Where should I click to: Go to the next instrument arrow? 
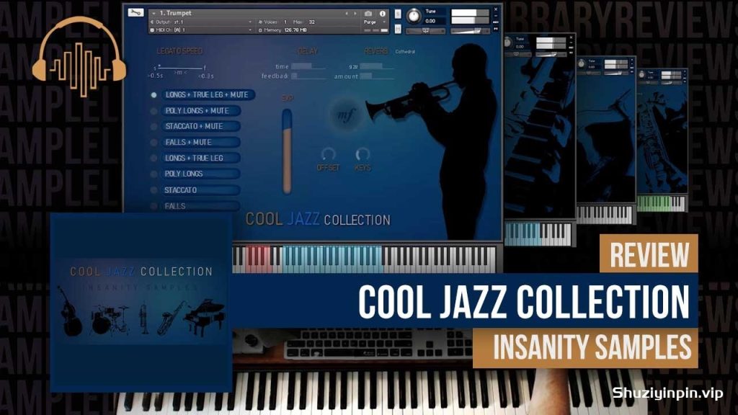(355, 14)
